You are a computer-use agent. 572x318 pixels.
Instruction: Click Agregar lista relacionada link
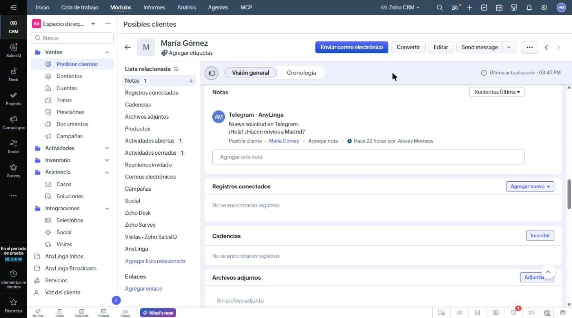pyautogui.click(x=155, y=261)
